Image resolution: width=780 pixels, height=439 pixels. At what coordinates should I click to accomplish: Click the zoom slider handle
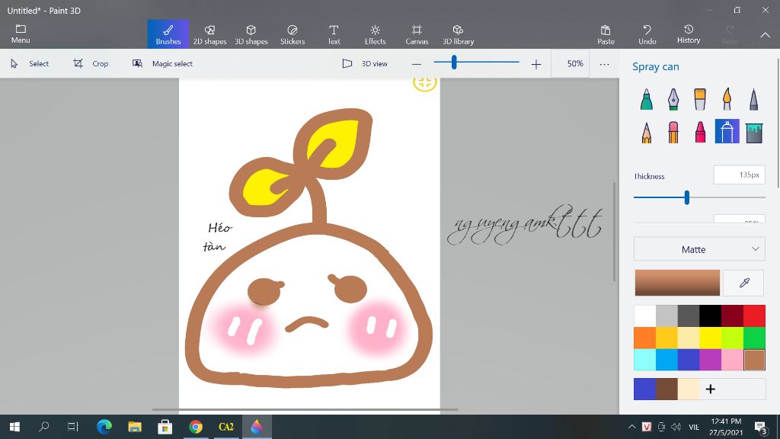pyautogui.click(x=454, y=62)
